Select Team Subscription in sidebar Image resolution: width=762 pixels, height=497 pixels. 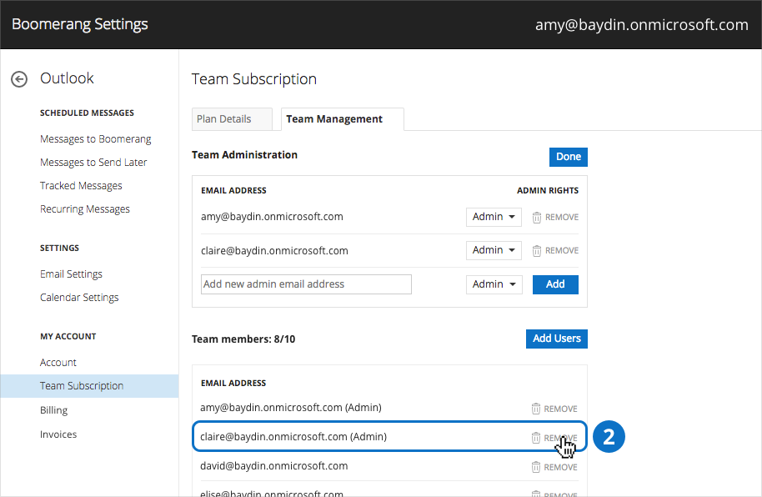point(89,386)
